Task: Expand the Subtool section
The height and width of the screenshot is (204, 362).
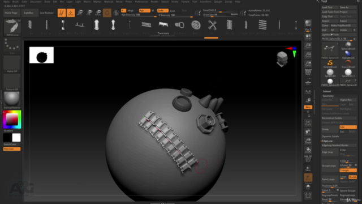Action: [x=327, y=91]
